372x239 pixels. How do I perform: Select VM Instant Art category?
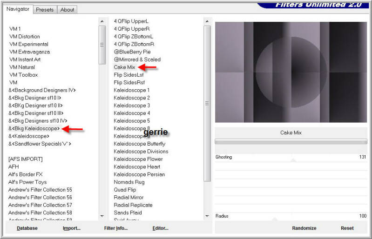click(25, 60)
